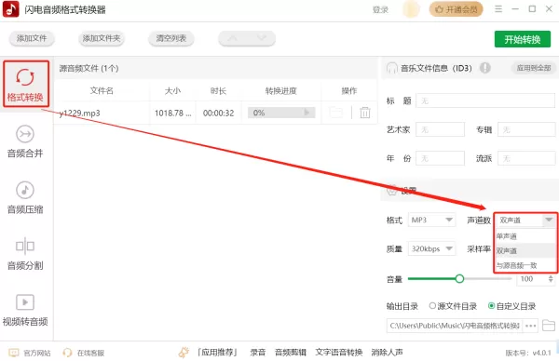This screenshot has width=559, height=361.
Task: Click the 00:00:32 duration cell
Action: [218, 113]
